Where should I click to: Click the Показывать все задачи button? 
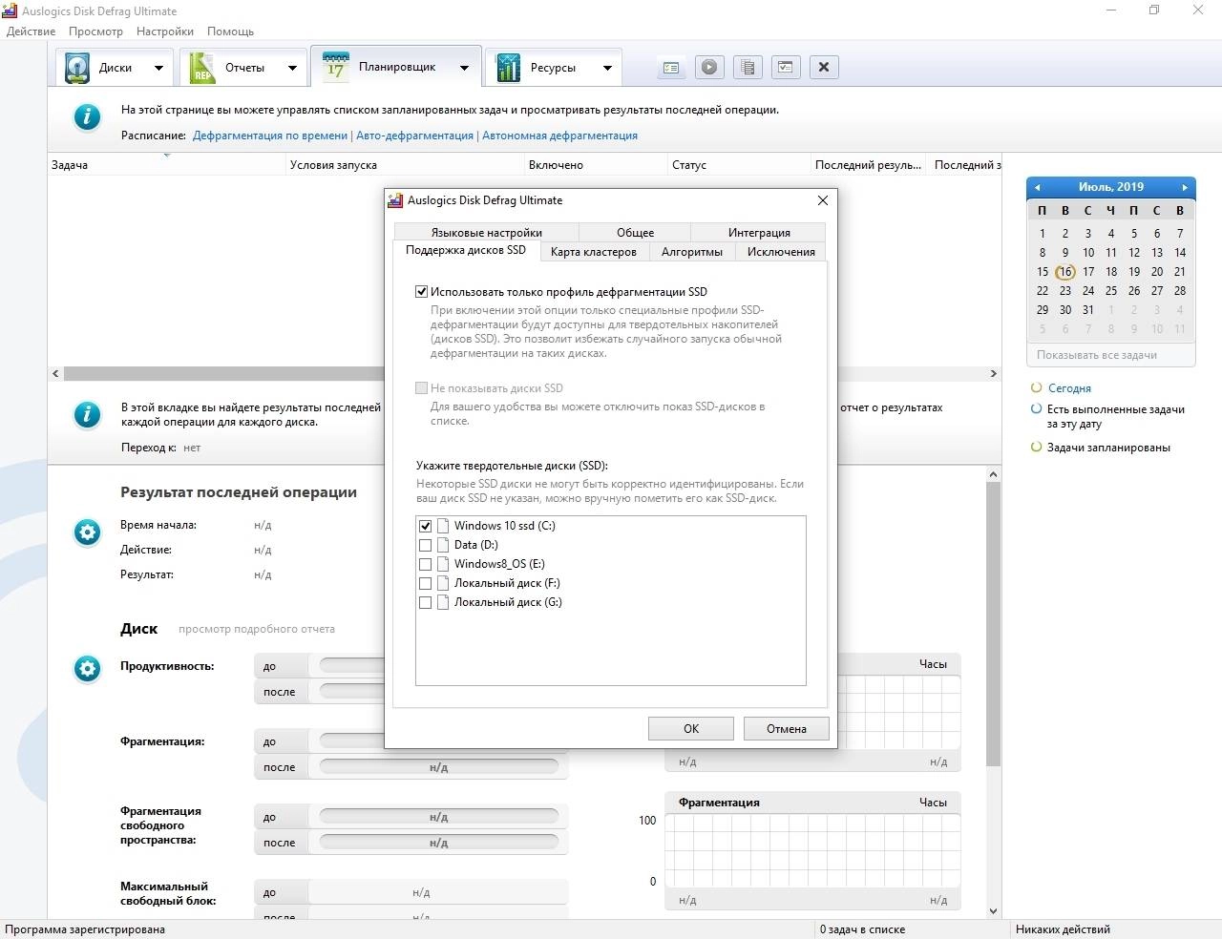(1111, 355)
